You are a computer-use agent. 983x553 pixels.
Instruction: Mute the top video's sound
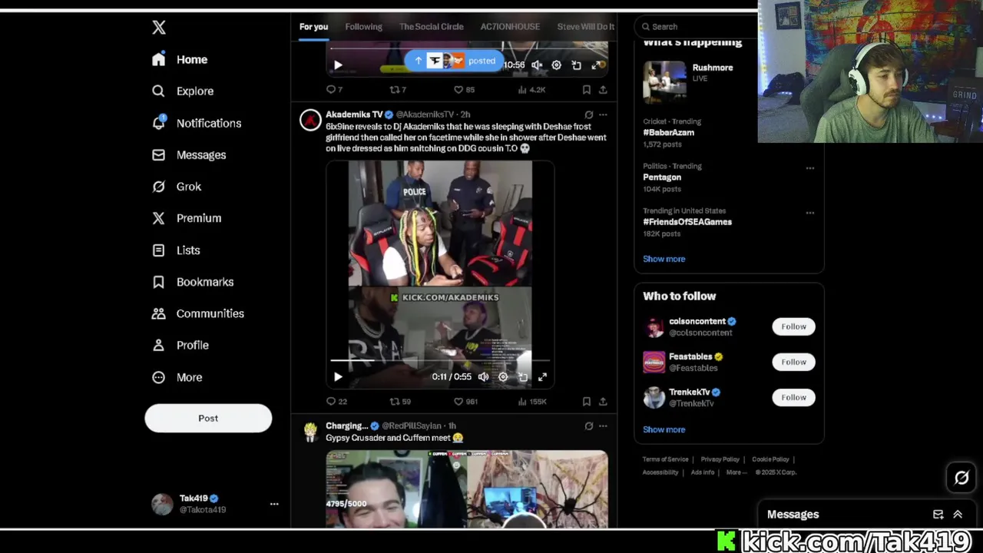coord(537,65)
